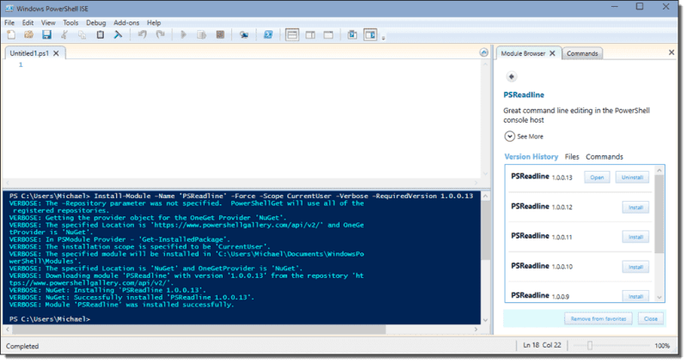Click the Completed status text
Screen dimensions: 687x363
(x=22, y=346)
